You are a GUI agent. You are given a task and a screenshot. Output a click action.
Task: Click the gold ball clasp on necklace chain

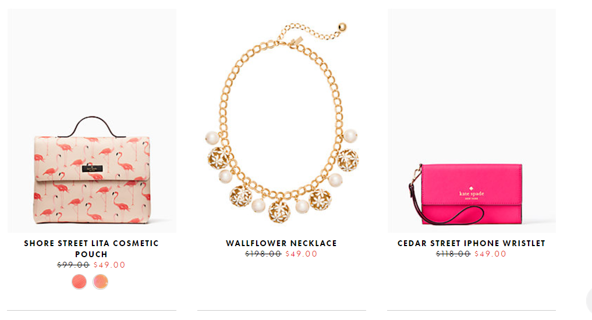point(342,27)
